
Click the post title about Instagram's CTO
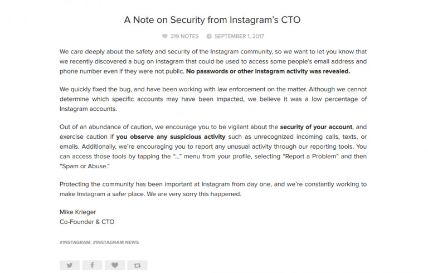(x=213, y=20)
